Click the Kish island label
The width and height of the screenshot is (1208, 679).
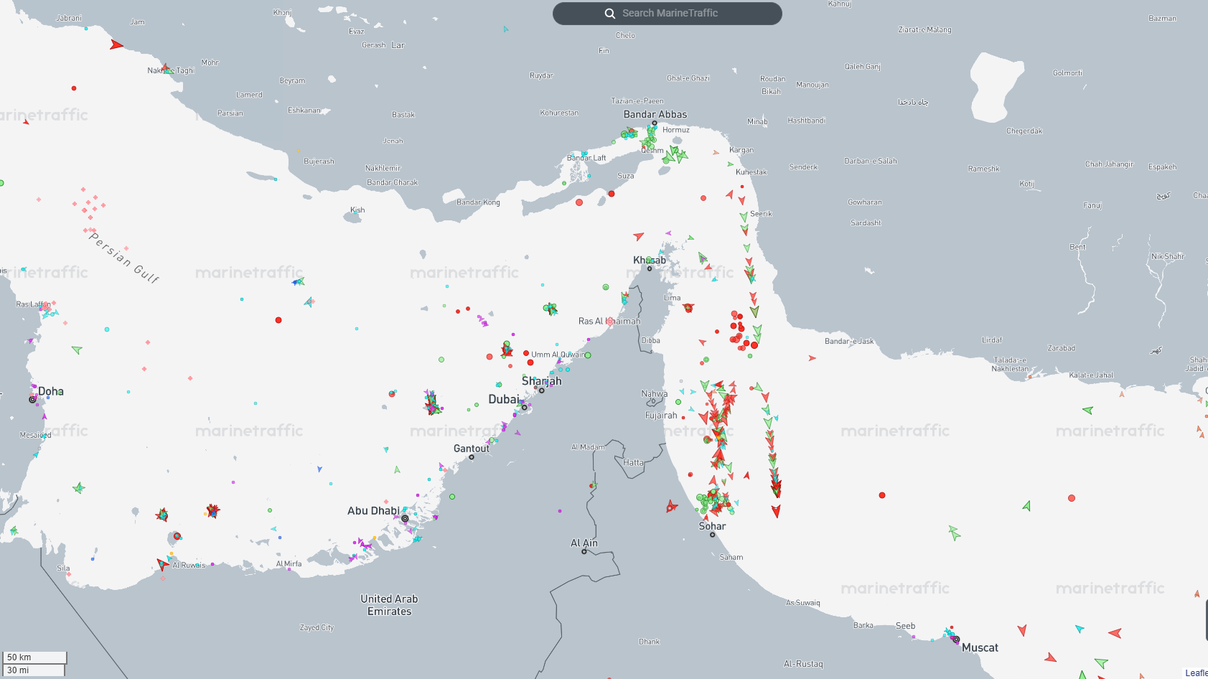tap(357, 210)
